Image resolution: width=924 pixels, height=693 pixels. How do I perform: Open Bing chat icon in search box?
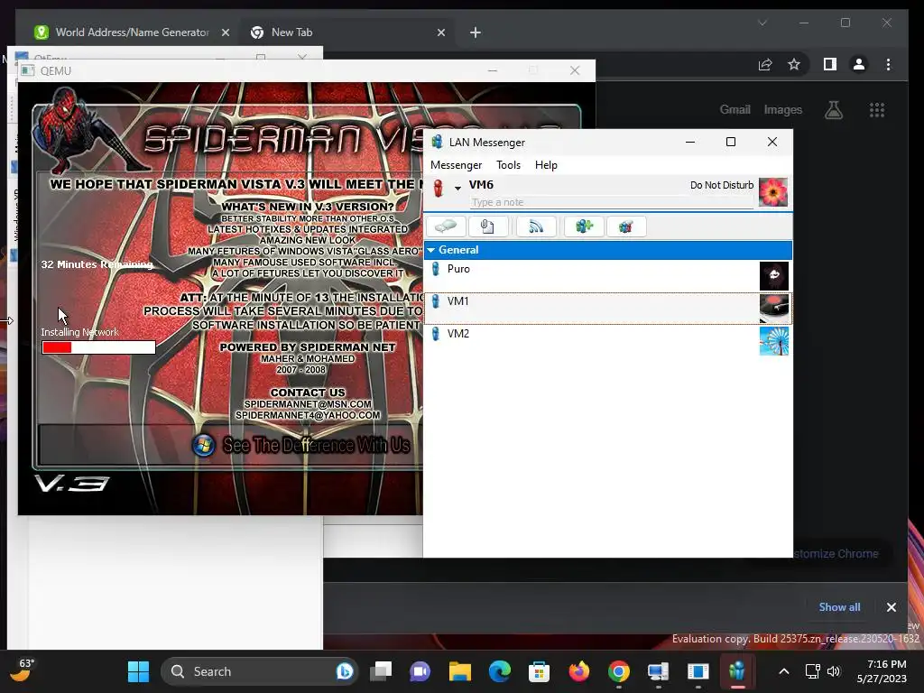(344, 671)
